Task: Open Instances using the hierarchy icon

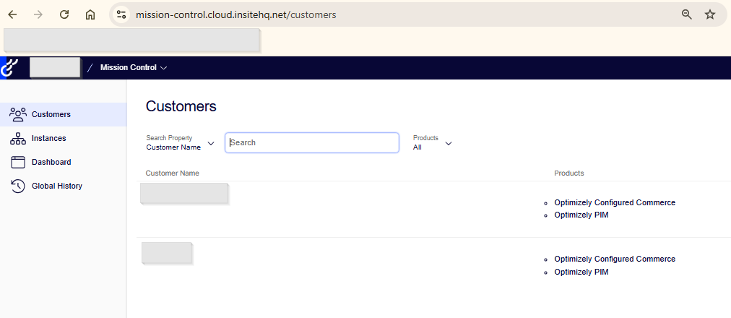Action: (18, 138)
